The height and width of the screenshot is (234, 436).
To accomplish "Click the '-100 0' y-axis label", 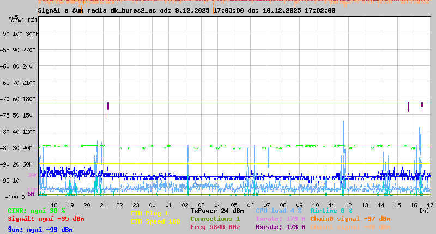I will pos(15,197).
